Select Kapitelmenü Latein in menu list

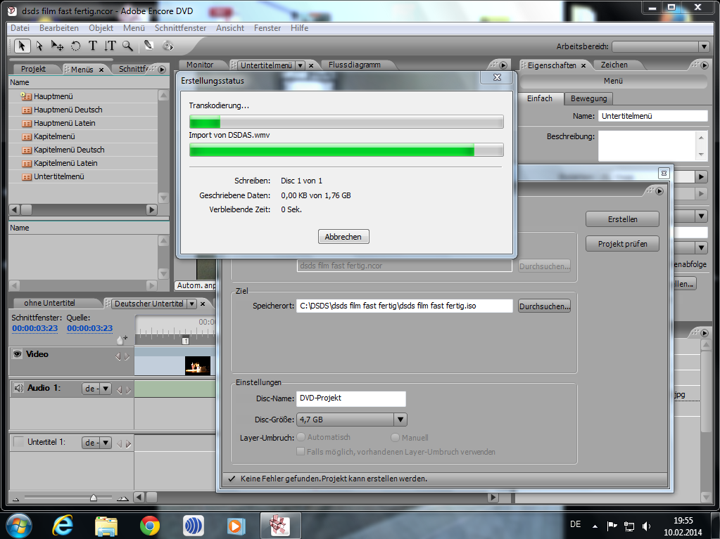click(65, 163)
